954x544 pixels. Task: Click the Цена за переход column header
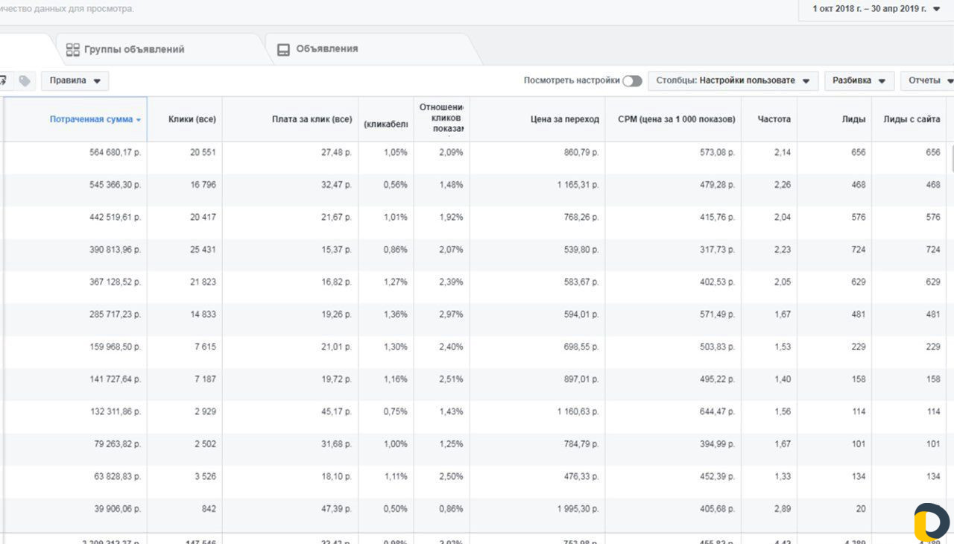[564, 119]
